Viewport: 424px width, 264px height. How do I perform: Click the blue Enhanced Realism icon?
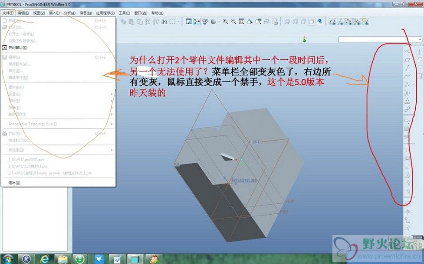pyautogui.click(x=320, y=22)
